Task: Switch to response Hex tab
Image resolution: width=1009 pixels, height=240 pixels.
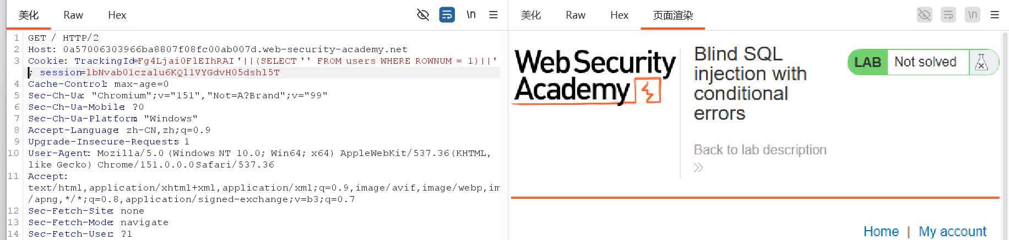Action: pyautogui.click(x=619, y=15)
